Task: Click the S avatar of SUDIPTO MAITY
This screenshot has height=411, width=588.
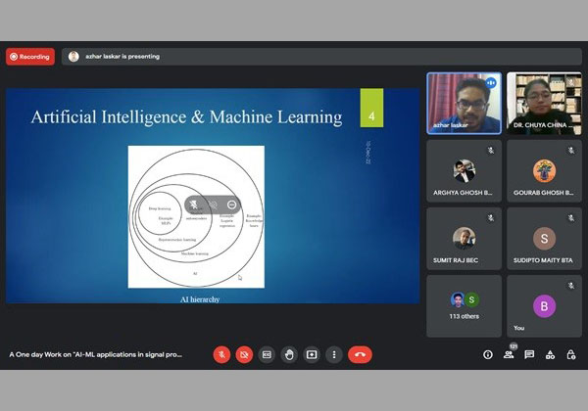Action: click(545, 239)
